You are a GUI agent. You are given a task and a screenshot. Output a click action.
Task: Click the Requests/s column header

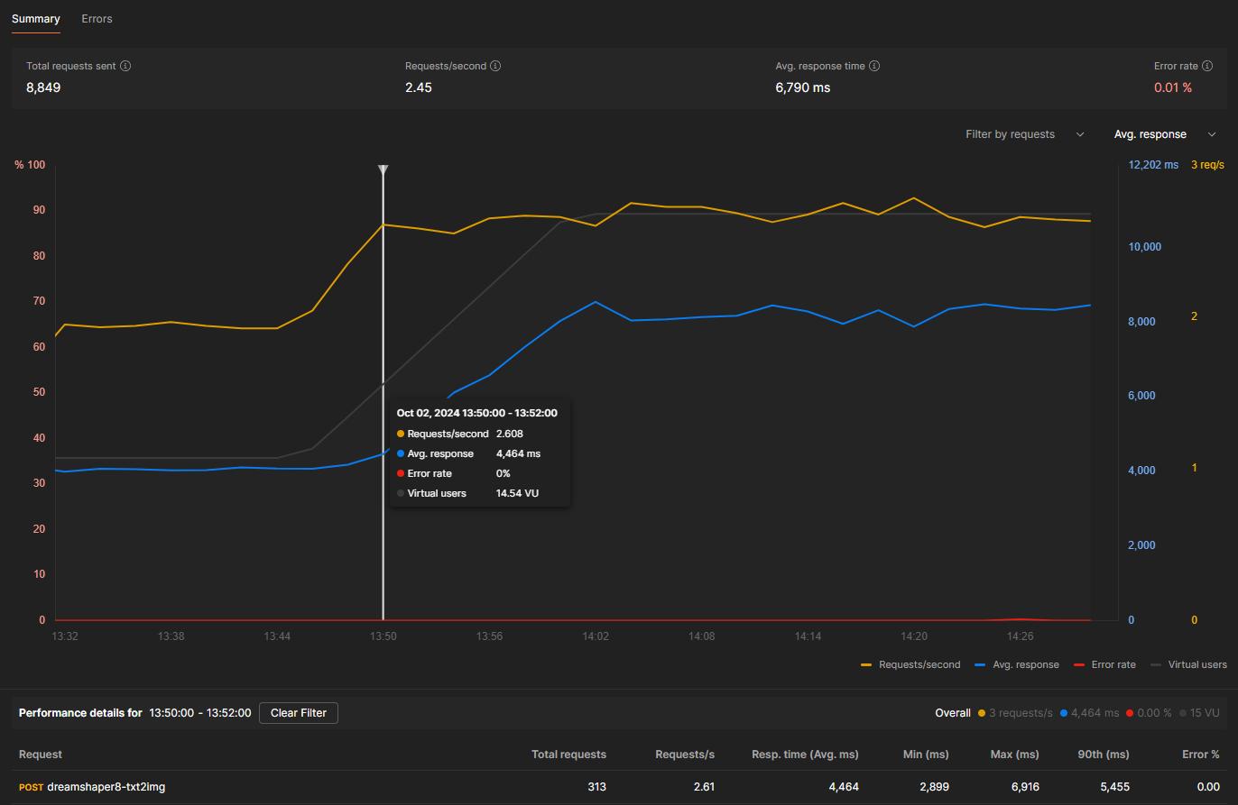(x=685, y=755)
